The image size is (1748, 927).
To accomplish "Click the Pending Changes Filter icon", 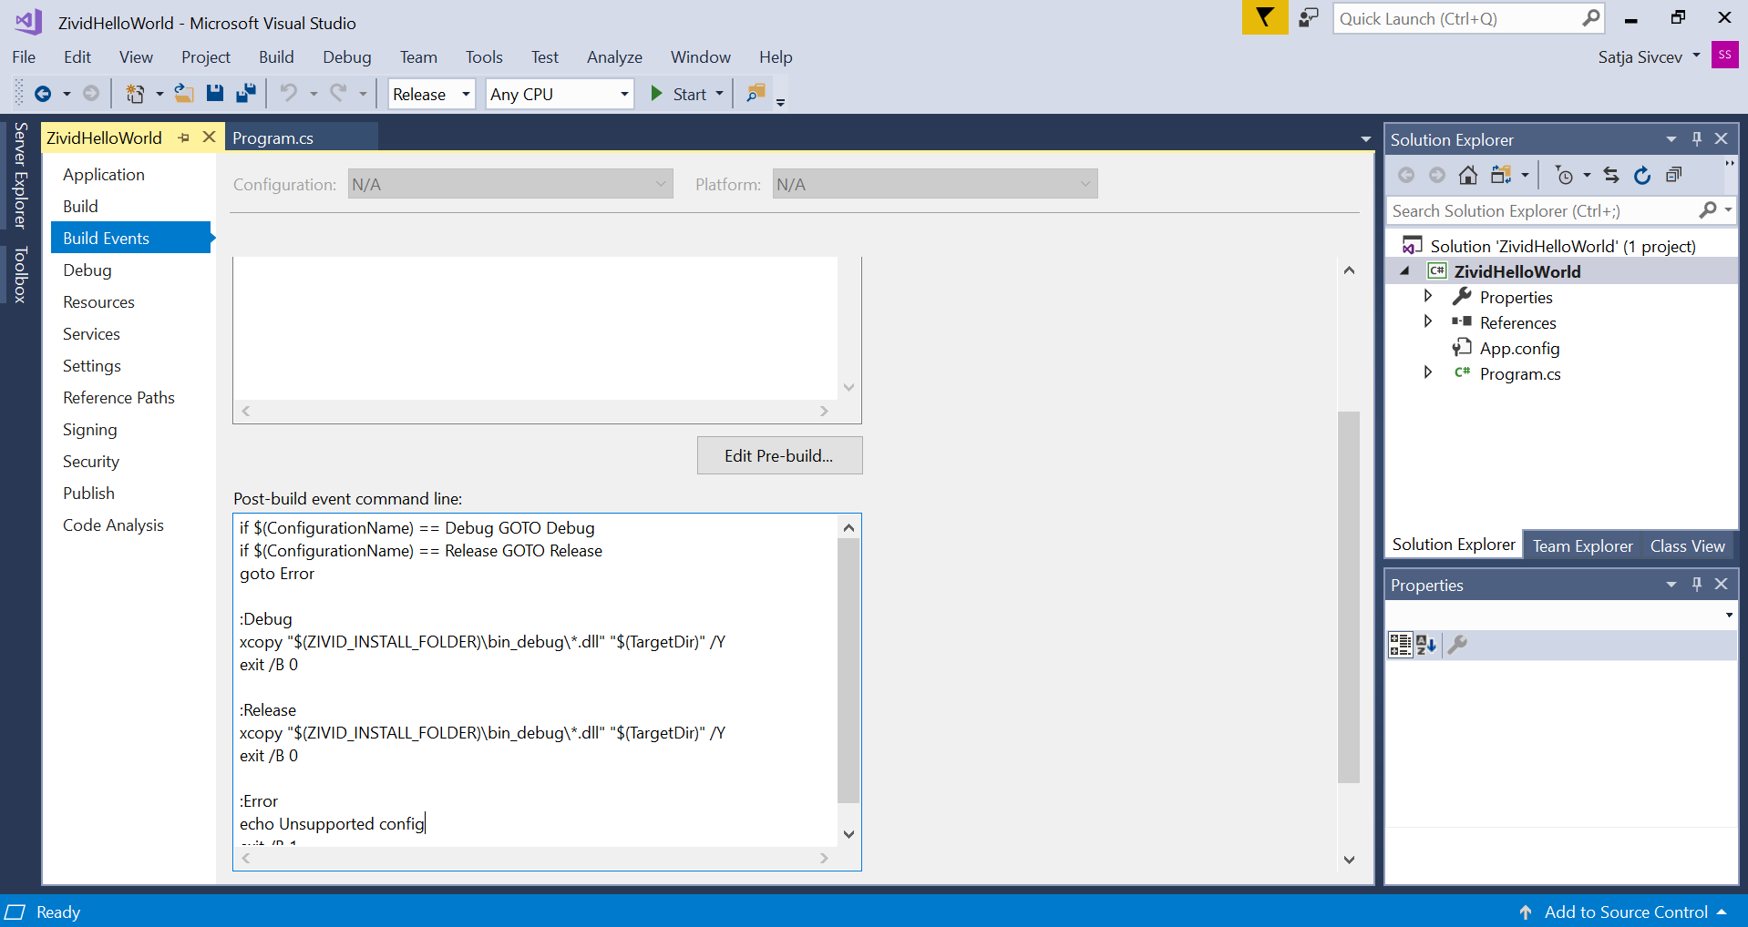I will [1564, 176].
